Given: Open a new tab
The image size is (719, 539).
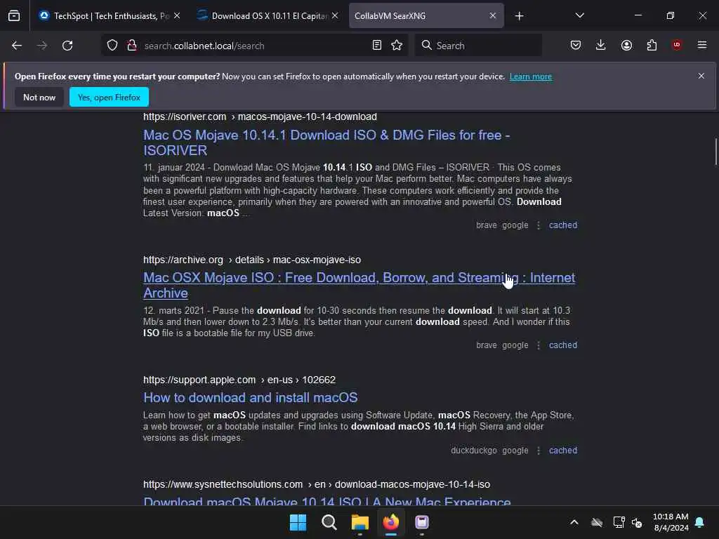Looking at the screenshot, I should coord(519,16).
